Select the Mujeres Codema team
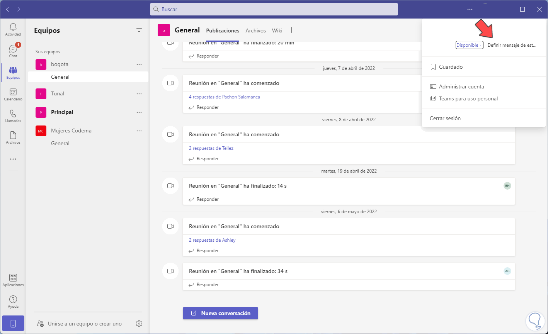The width and height of the screenshot is (548, 334). tap(88, 131)
